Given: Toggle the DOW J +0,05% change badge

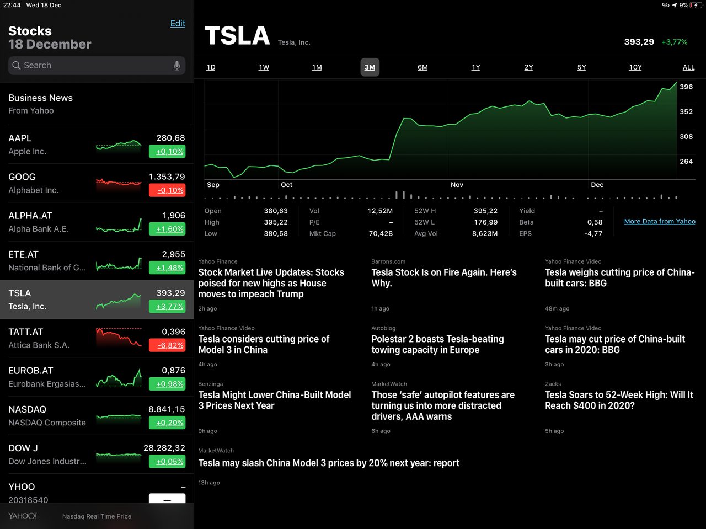Looking at the screenshot, I should (x=167, y=462).
